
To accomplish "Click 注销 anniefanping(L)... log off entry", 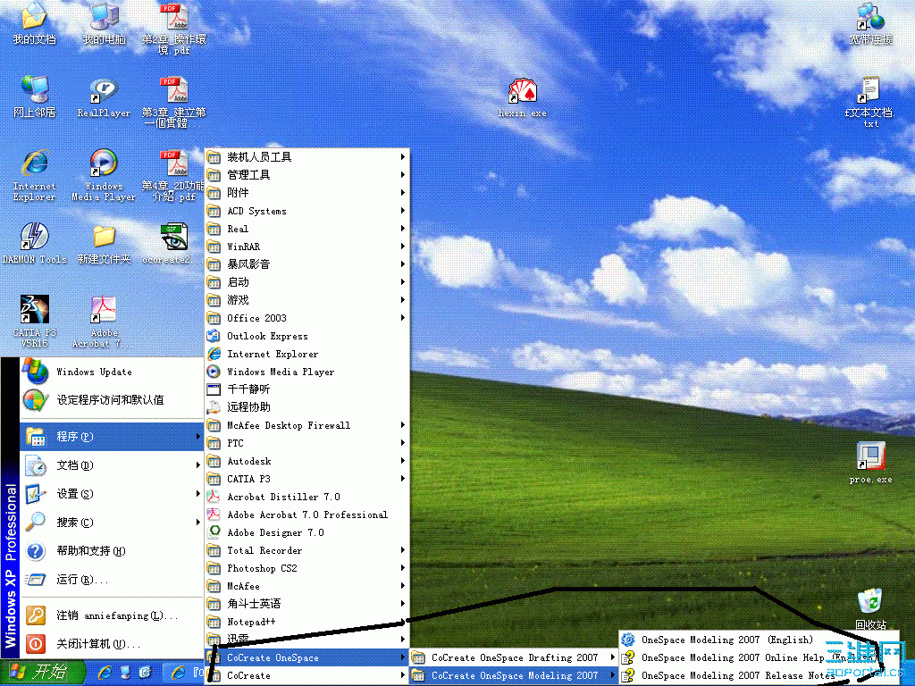I will click(112, 615).
